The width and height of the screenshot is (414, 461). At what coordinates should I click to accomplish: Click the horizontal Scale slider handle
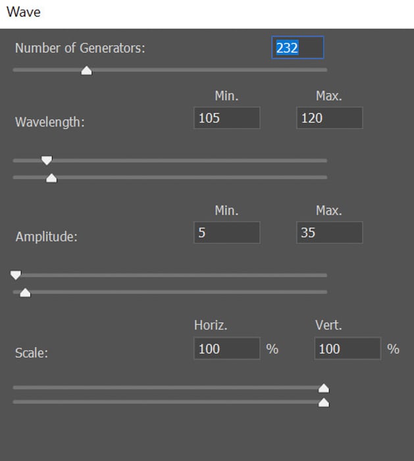tap(323, 388)
